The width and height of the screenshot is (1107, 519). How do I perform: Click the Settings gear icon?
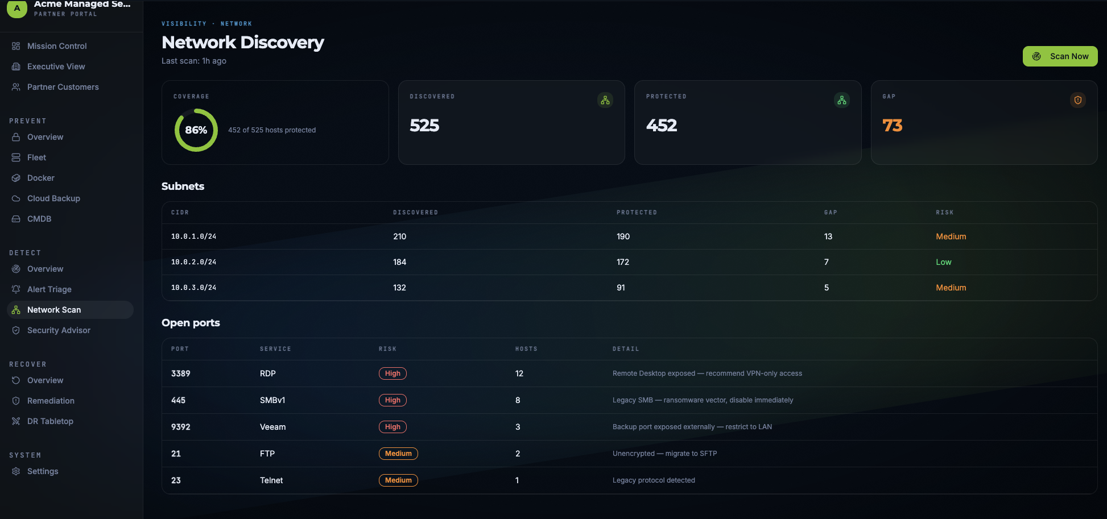[16, 471]
